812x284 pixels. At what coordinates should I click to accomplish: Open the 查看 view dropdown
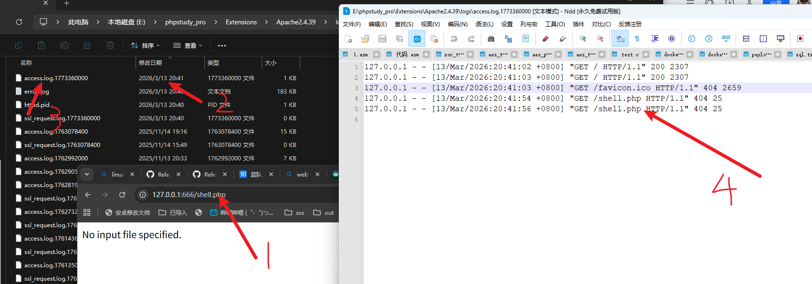188,45
